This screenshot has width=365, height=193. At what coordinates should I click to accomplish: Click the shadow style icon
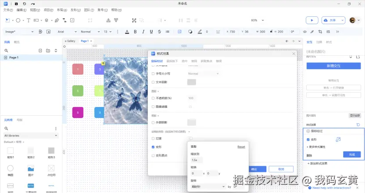(190, 32)
